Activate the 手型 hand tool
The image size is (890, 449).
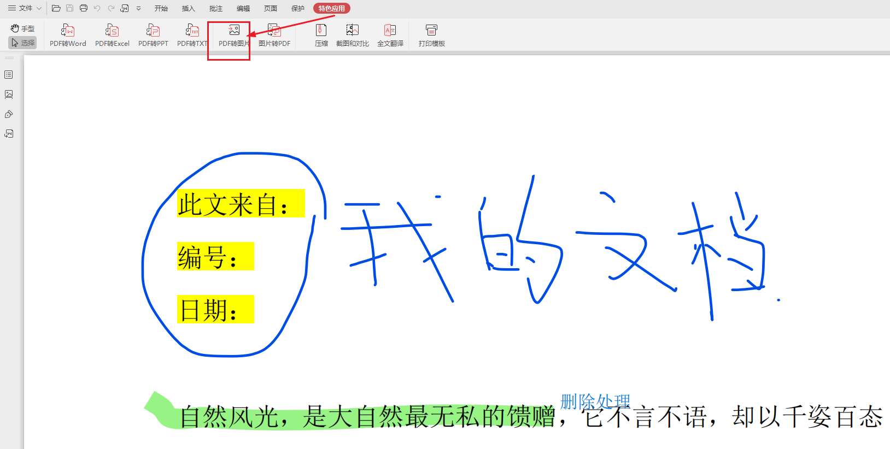(22, 28)
